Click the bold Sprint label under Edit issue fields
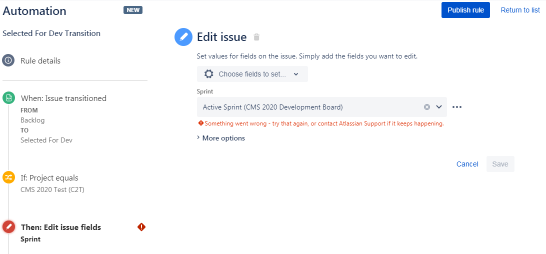 point(30,239)
